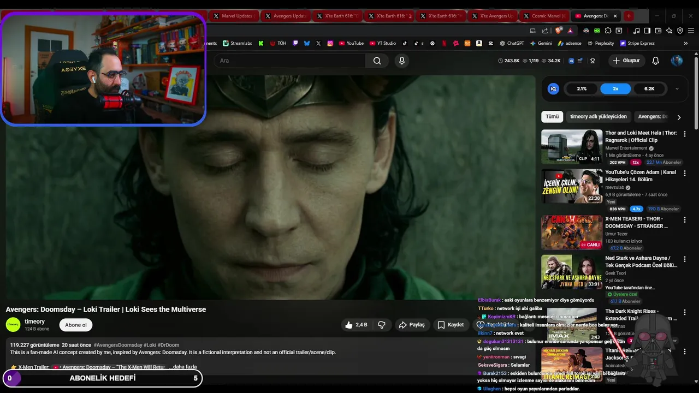Screen dimensions: 699x393
Task: Open the Netflix bookmark icon
Action: 445,43
